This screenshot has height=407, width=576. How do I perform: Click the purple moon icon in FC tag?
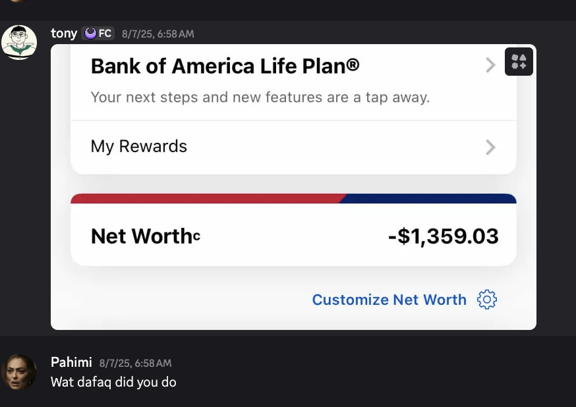tap(90, 33)
